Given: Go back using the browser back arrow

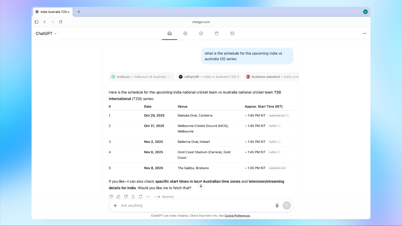Looking at the screenshot, I should tap(45, 22).
